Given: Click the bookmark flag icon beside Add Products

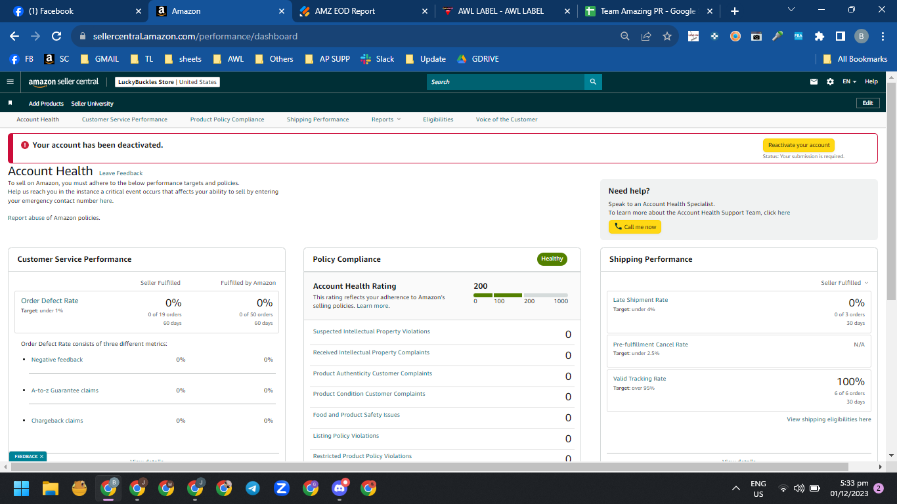Looking at the screenshot, I should (11, 103).
